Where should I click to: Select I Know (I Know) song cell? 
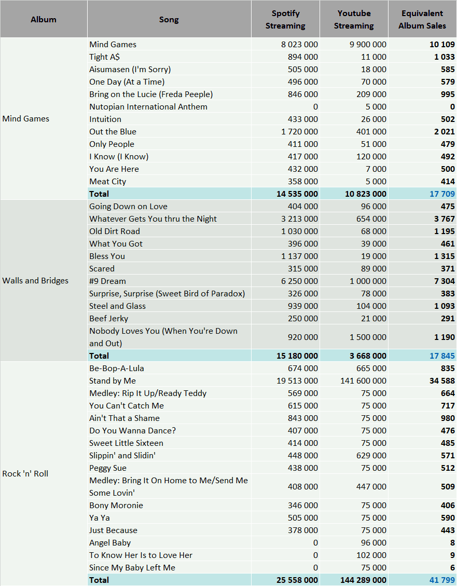tap(169, 156)
